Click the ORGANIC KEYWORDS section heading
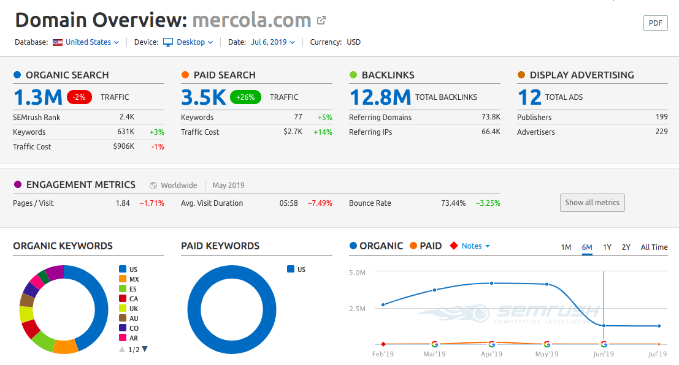 (63, 246)
